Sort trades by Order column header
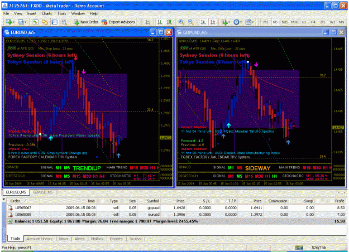The image size is (349, 252). [x=16, y=201]
